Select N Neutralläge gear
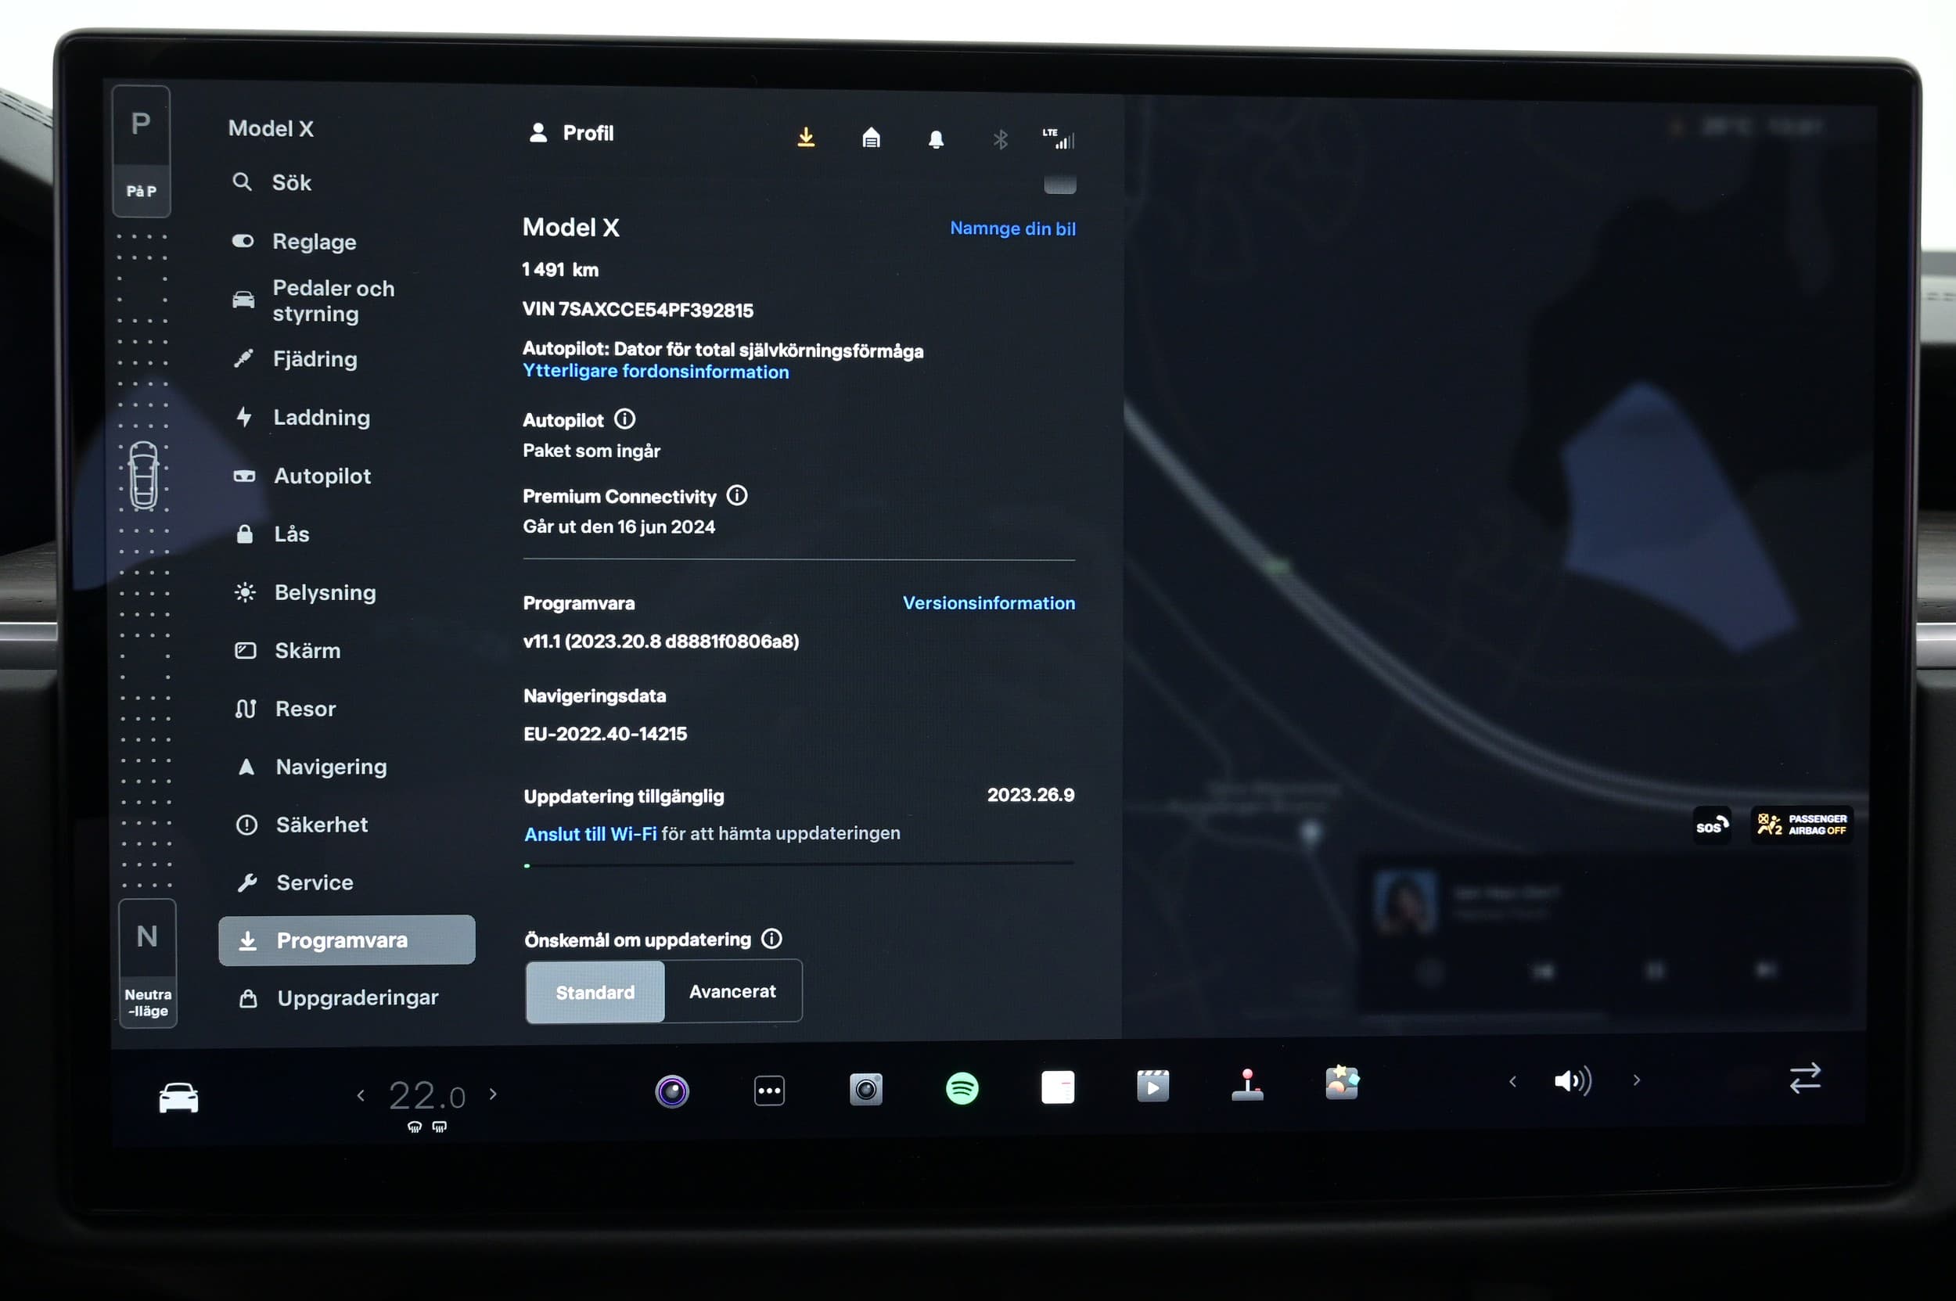 [x=148, y=963]
